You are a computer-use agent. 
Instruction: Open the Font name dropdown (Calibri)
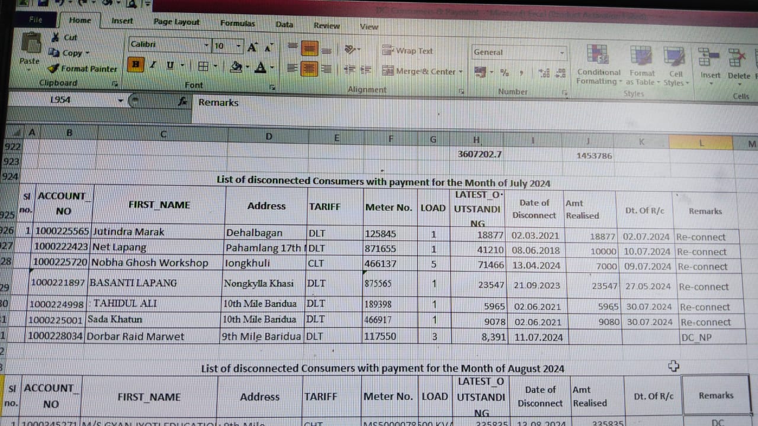click(x=207, y=46)
